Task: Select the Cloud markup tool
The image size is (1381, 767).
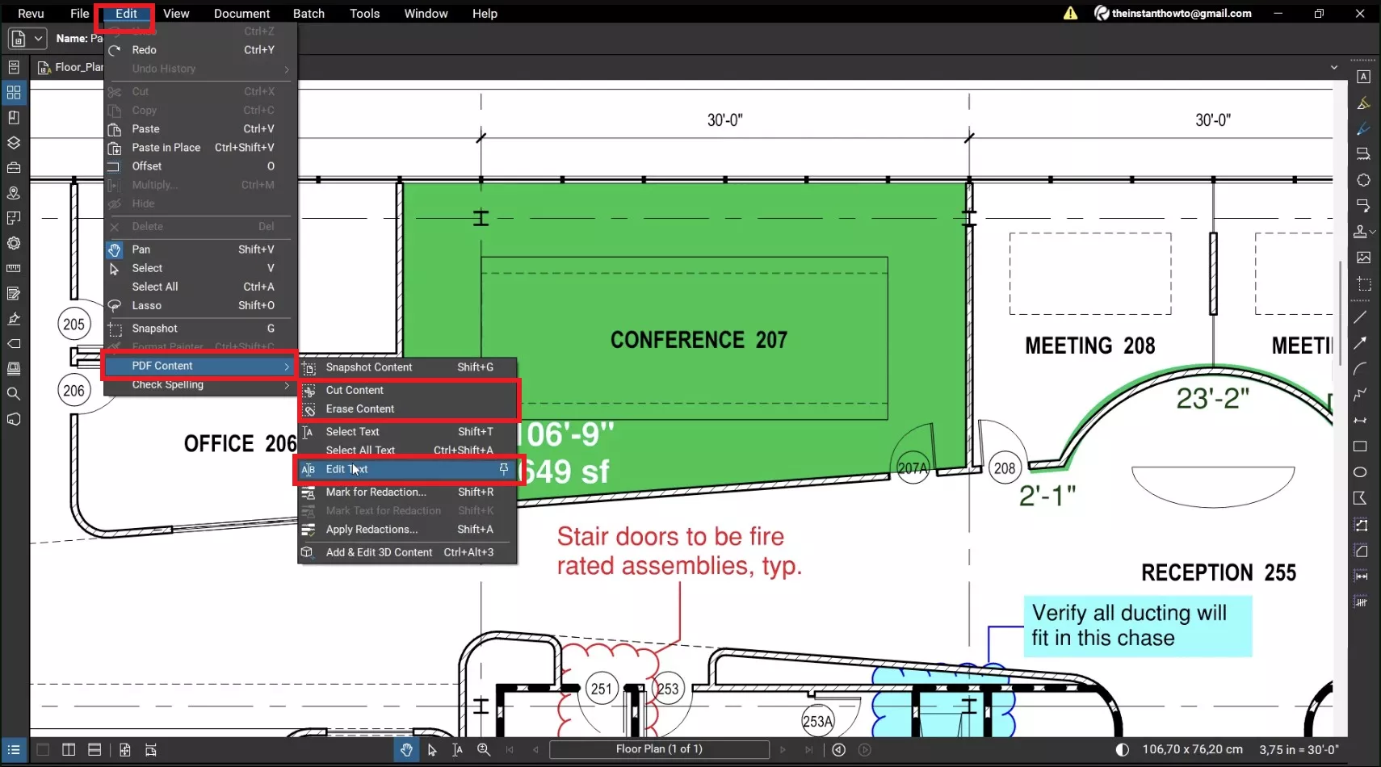Action: [x=1363, y=180]
